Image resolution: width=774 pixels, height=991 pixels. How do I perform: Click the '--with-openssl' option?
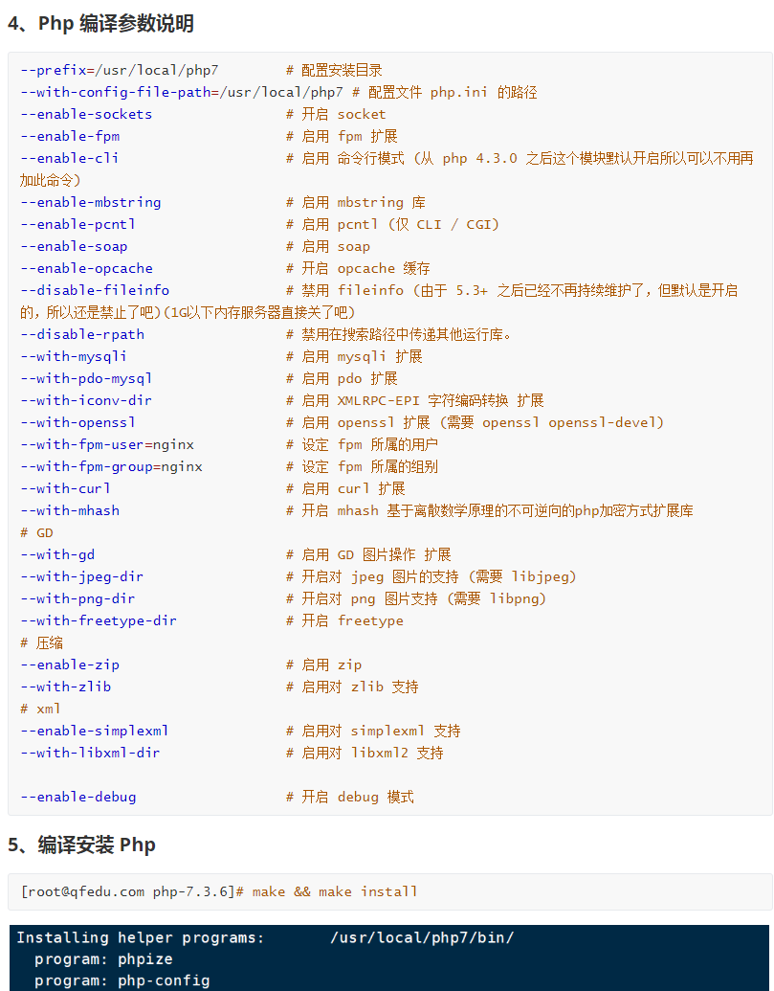pos(78,422)
